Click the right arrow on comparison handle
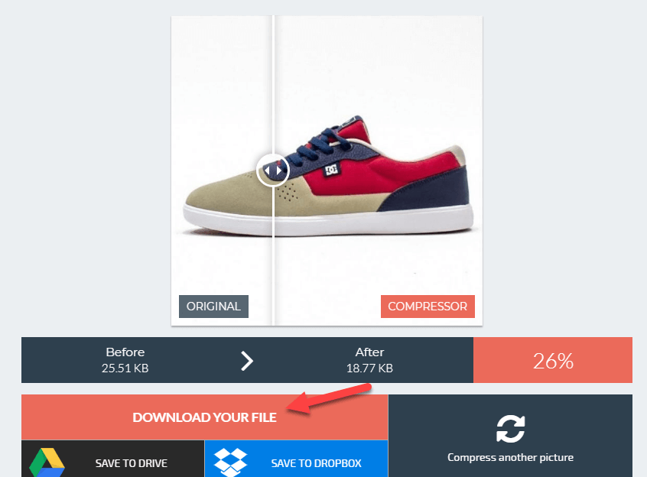 [279, 170]
